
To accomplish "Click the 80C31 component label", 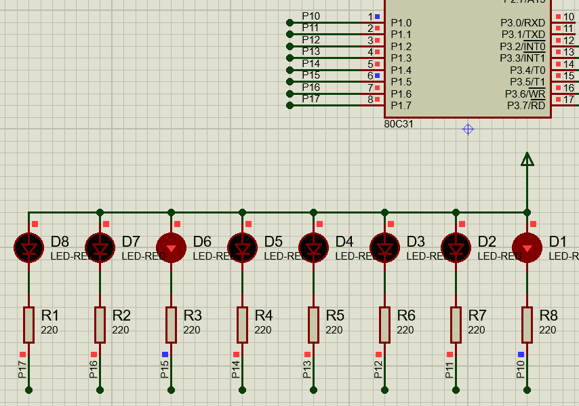I will click(399, 125).
